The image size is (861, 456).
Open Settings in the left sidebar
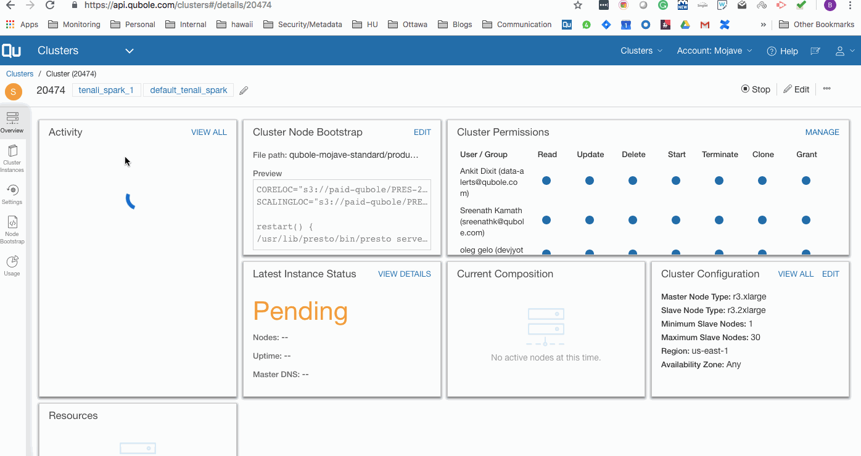point(12,194)
